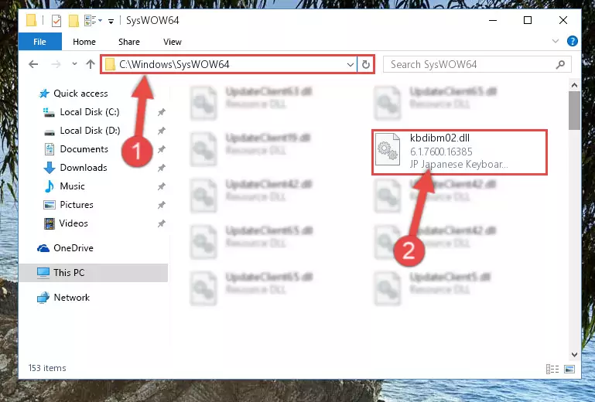Image resolution: width=595 pixels, height=402 pixels.
Task: Open the recent locations dropdown arrow
Action: pyautogui.click(x=74, y=64)
